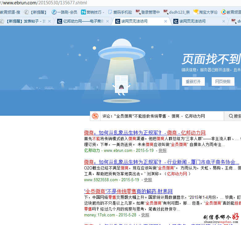This screenshot has height=225, width=241.
Task: Click the ebrun.com URL in address bar
Action: tap(44, 3)
